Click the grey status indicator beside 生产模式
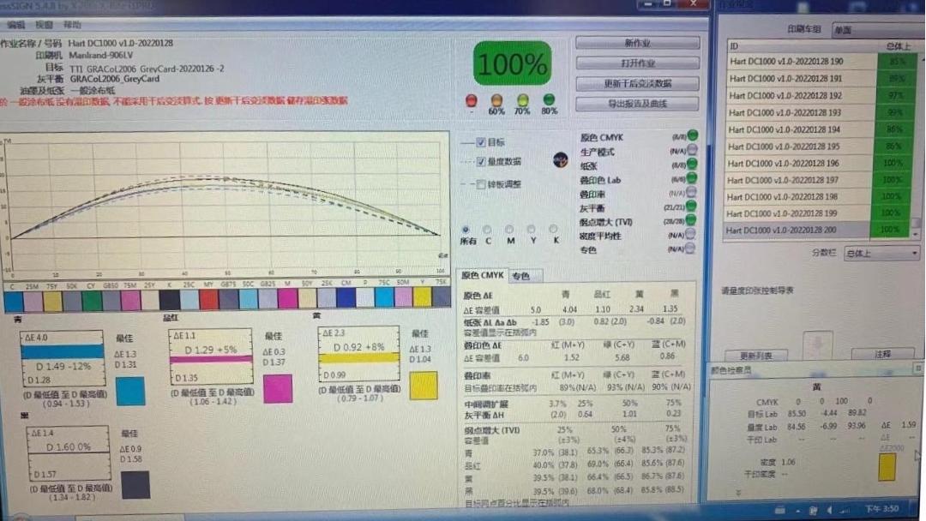Screen dimensions: 926x521 (x=692, y=150)
